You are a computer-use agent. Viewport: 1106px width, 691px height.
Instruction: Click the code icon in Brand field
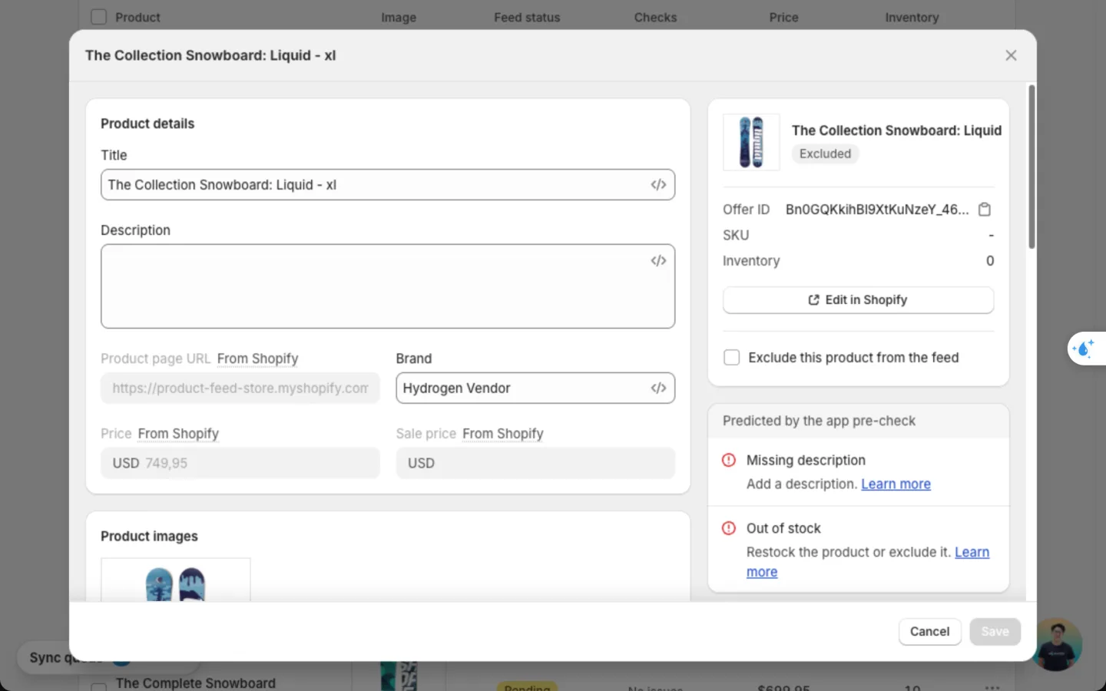(x=658, y=388)
